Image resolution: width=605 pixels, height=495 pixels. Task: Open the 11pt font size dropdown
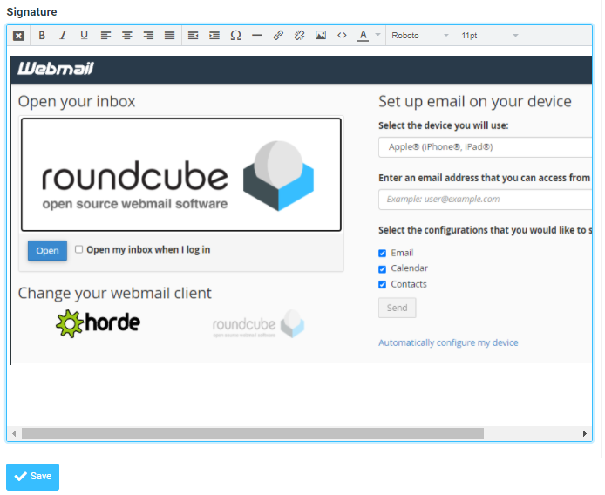coord(489,36)
